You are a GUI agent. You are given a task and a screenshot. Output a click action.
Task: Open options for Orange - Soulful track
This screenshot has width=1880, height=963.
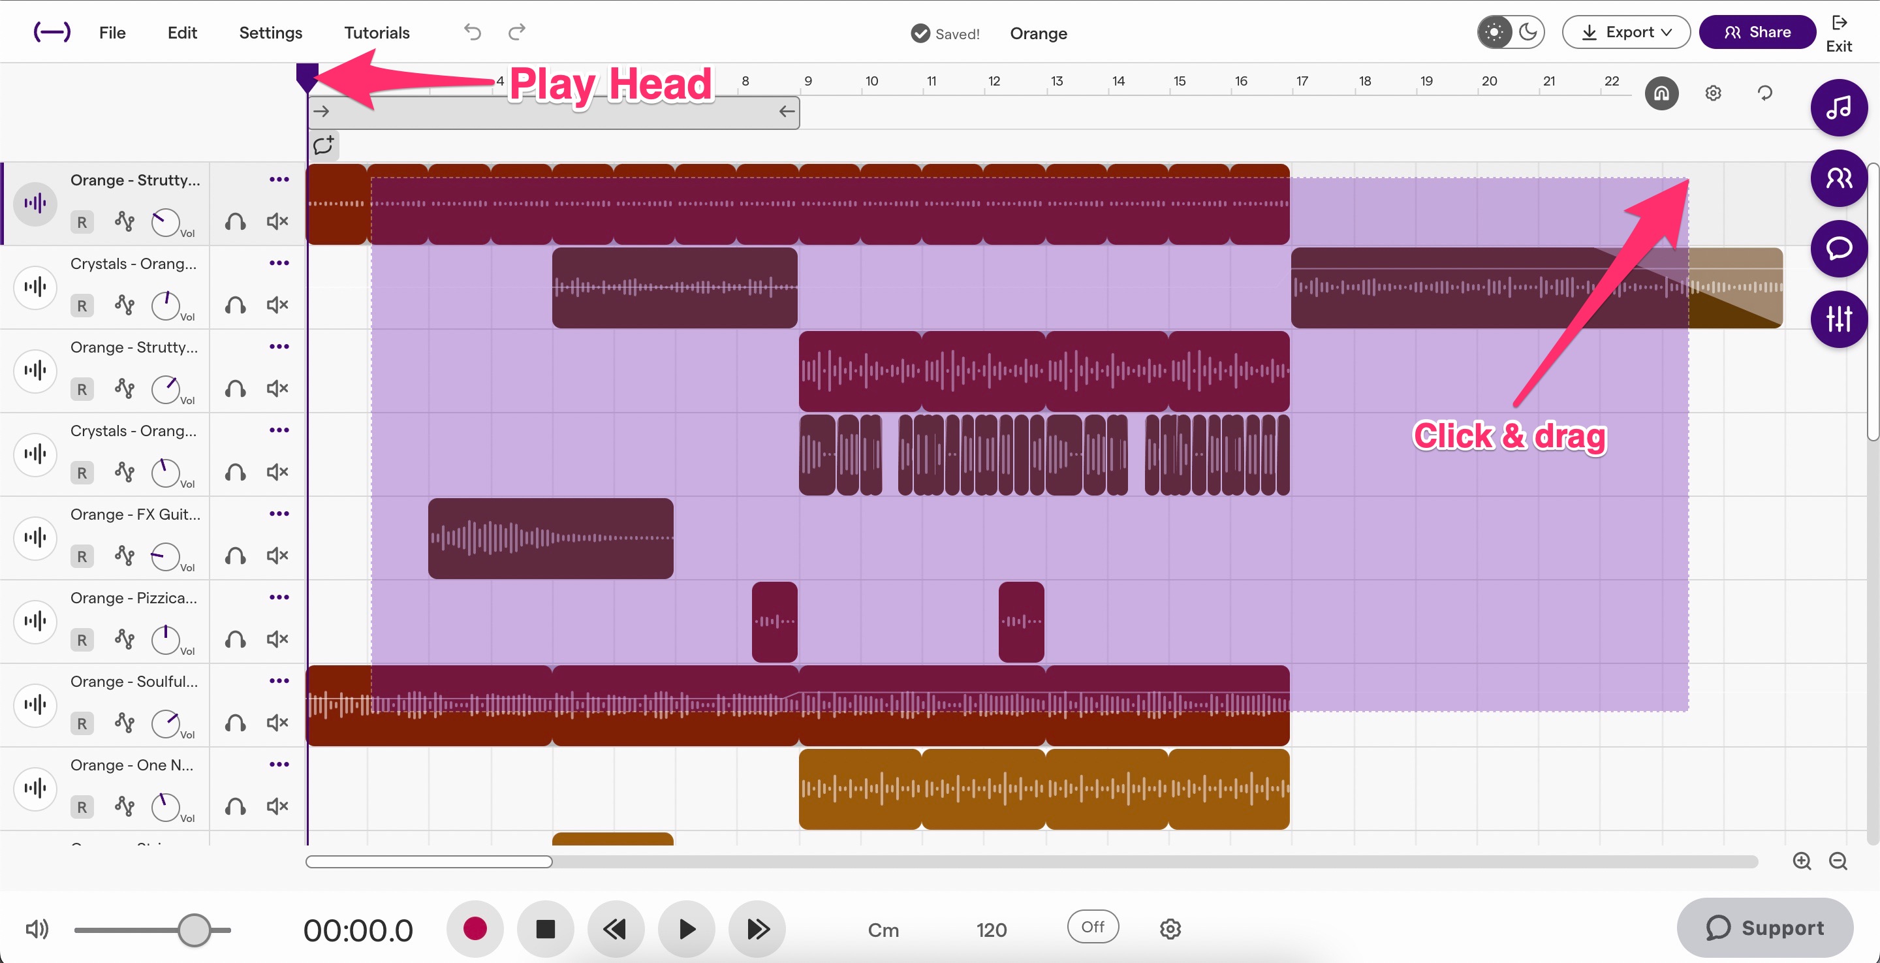279,681
